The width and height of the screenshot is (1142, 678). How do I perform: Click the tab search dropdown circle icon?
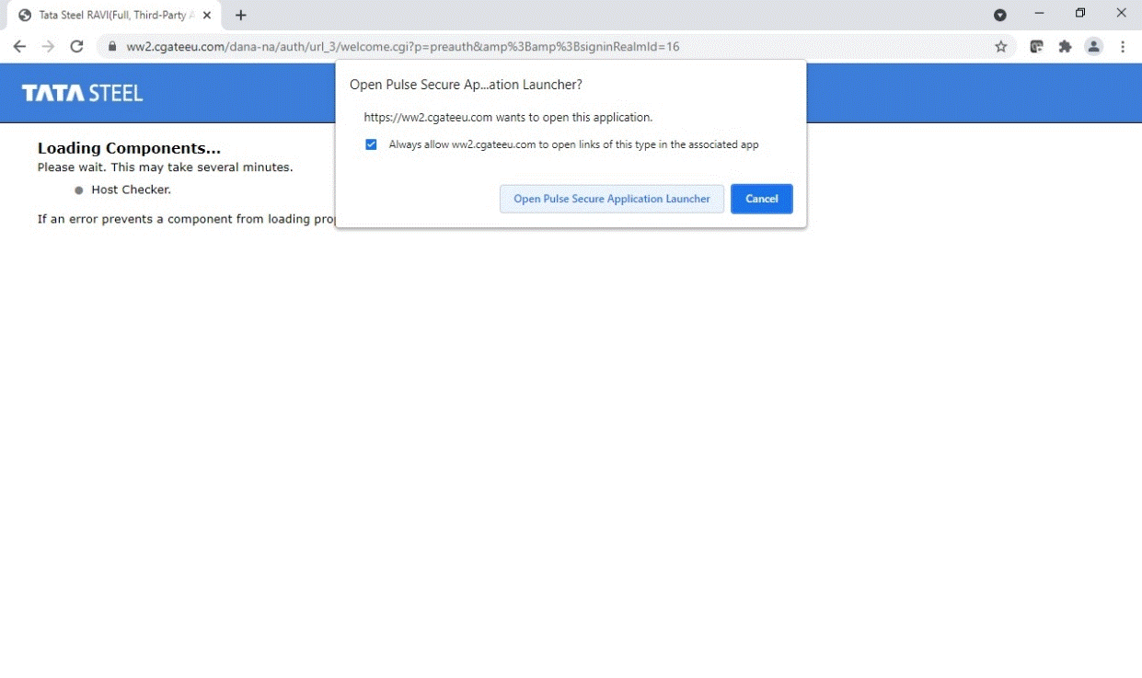click(1000, 15)
